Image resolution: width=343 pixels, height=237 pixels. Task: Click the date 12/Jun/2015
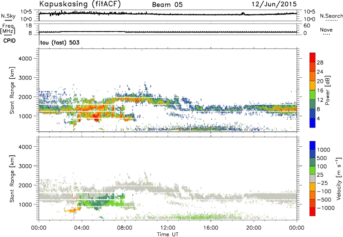point(274,4)
